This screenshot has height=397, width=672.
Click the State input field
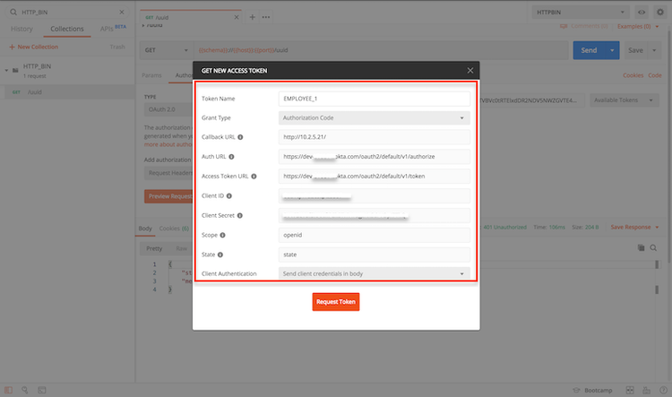pos(375,255)
